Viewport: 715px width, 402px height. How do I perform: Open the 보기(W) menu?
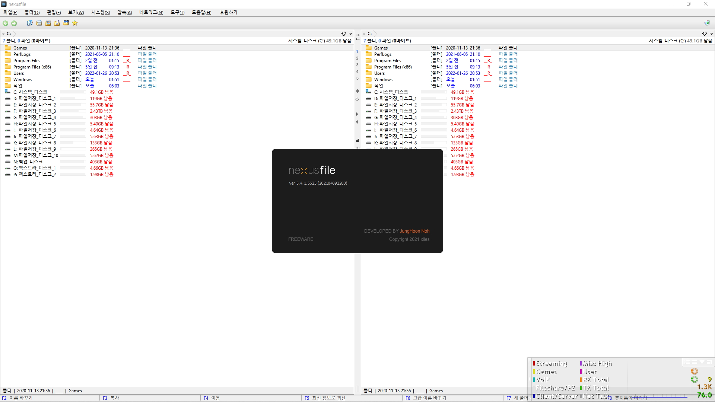coord(76,13)
